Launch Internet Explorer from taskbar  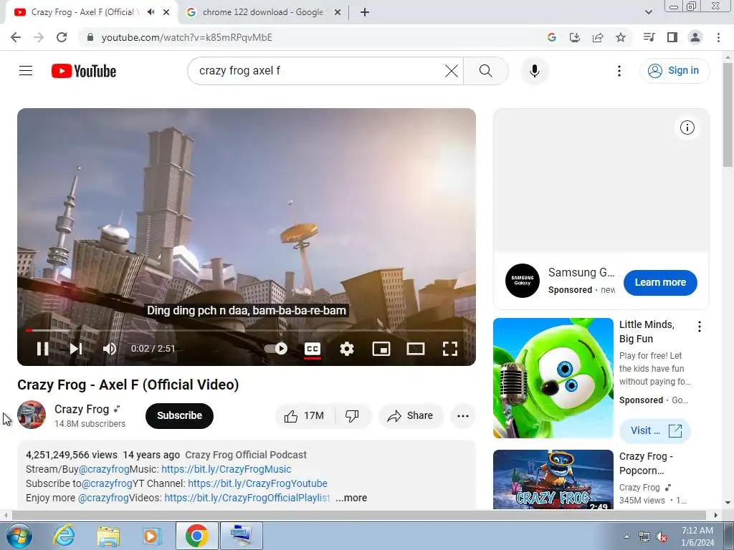click(x=64, y=536)
